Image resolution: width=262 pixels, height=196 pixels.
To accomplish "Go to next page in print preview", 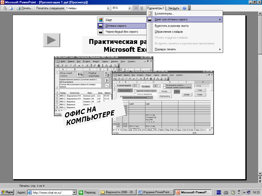I will pos(11,8).
